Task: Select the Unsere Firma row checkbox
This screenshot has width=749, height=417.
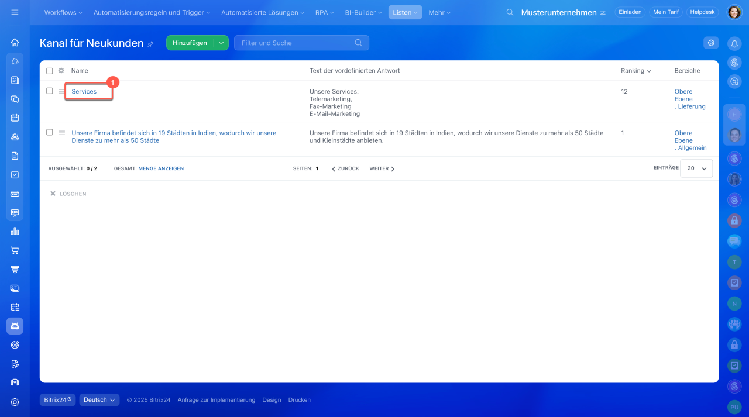Action: point(49,133)
